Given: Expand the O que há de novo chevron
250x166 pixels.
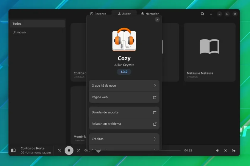Looking at the screenshot, I should pyautogui.click(x=155, y=86).
